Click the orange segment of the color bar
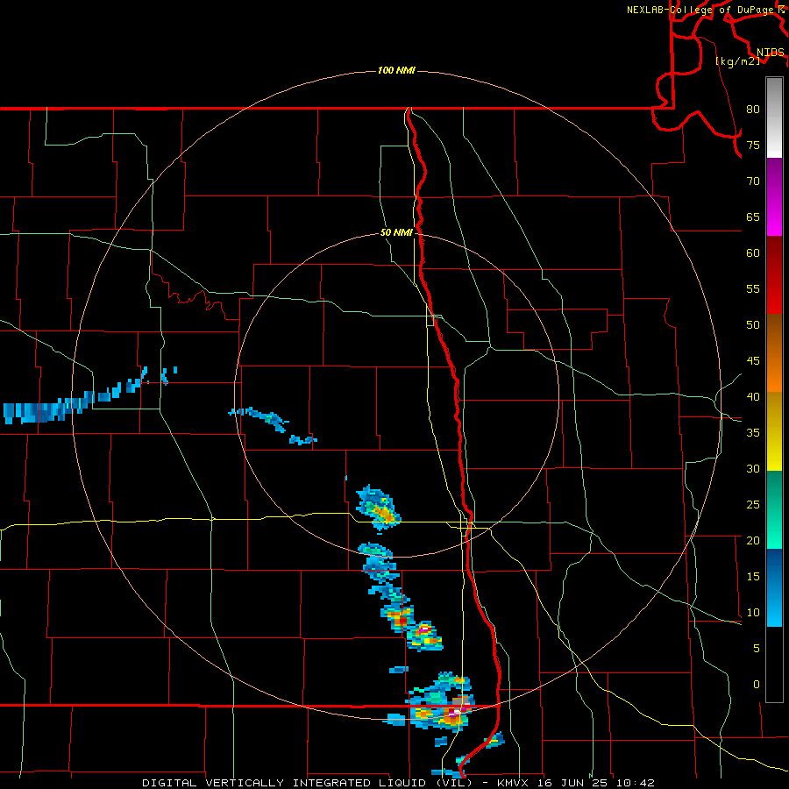 (x=774, y=353)
